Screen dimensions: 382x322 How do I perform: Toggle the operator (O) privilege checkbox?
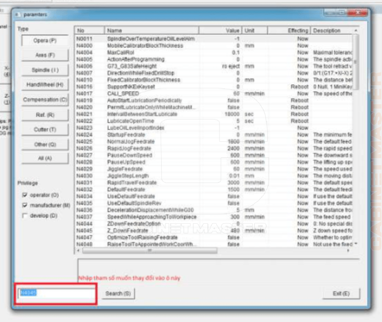[25, 195]
